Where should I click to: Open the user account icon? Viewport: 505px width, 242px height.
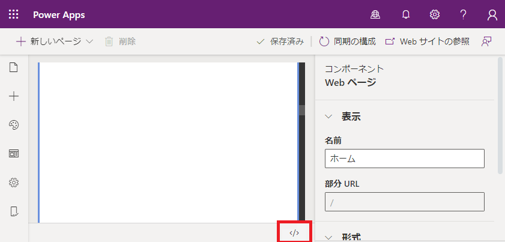tap(492, 14)
